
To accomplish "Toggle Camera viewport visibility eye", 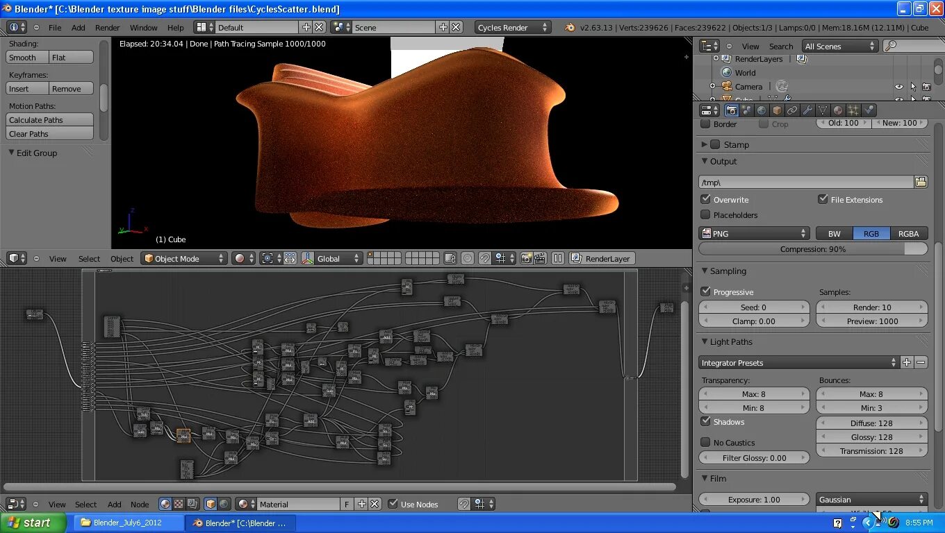I will click(899, 87).
